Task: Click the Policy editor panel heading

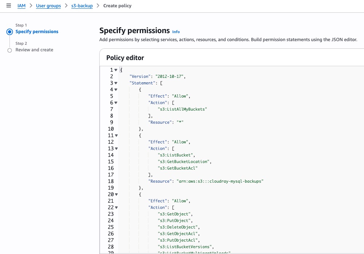Action: click(125, 57)
